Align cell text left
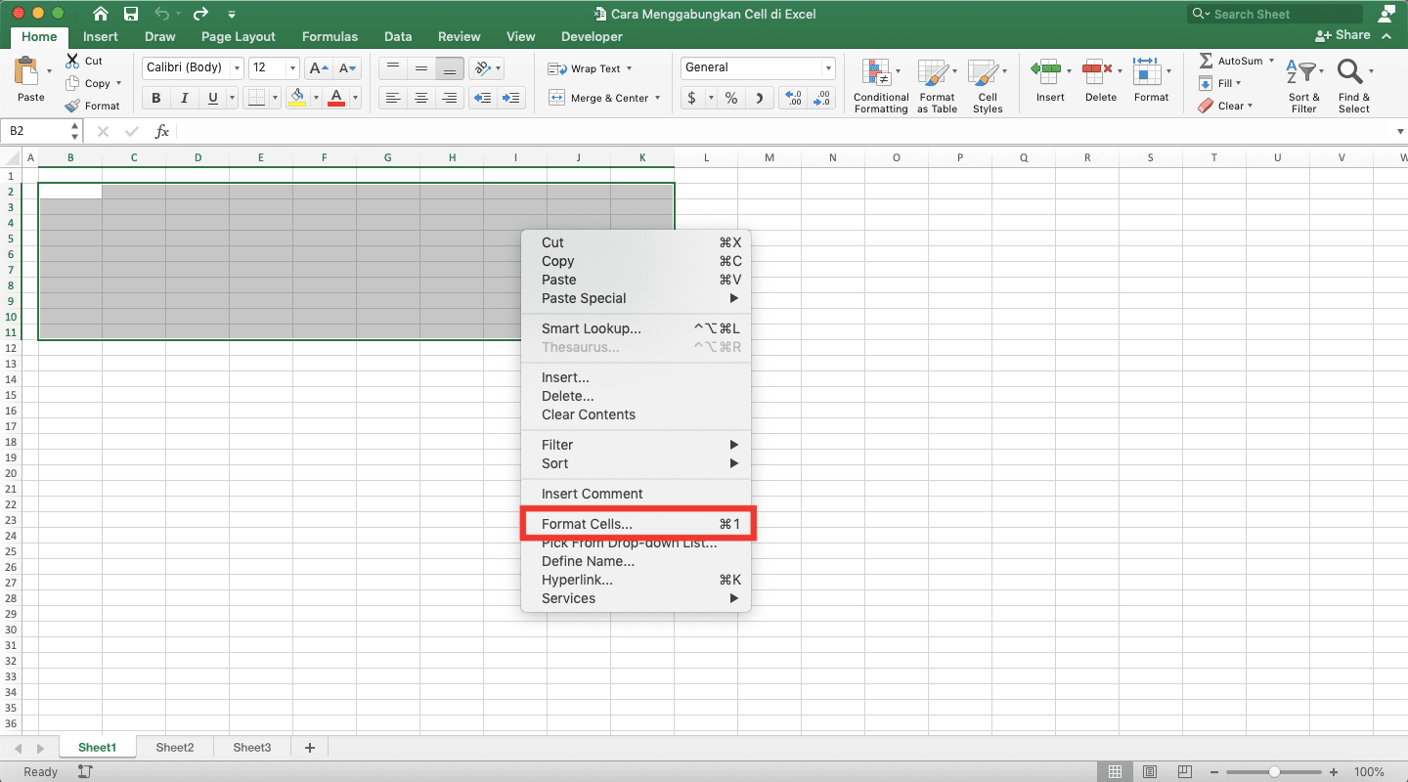Viewport: 1408px width, 782px height. pos(393,98)
